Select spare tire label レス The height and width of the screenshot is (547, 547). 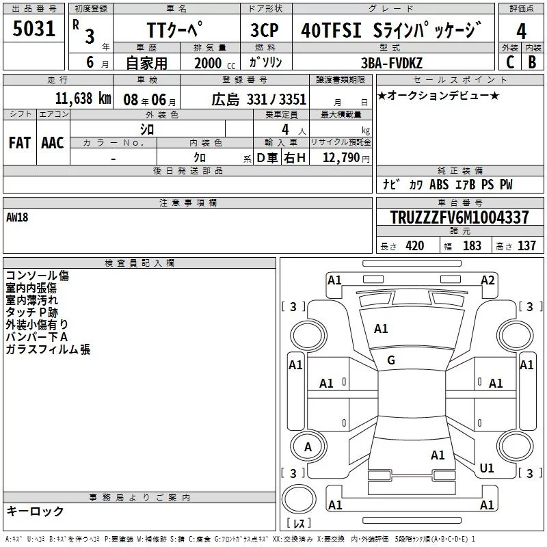(x=299, y=523)
